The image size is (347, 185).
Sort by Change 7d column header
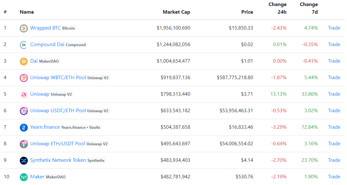(x=309, y=8)
